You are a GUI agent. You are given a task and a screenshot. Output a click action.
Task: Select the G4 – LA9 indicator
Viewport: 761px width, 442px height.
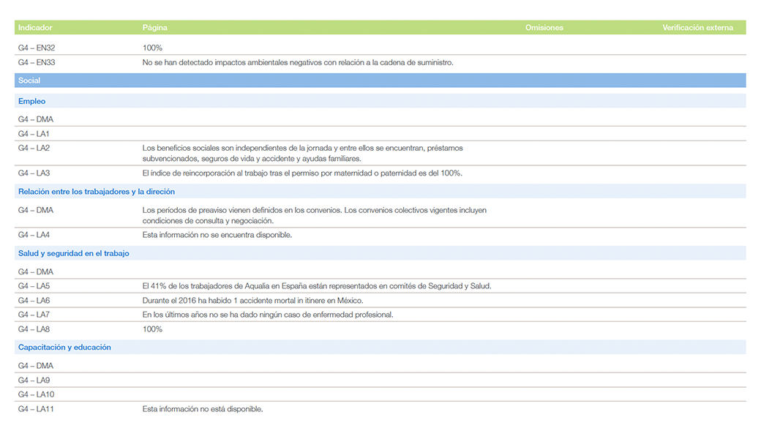pyautogui.click(x=34, y=381)
